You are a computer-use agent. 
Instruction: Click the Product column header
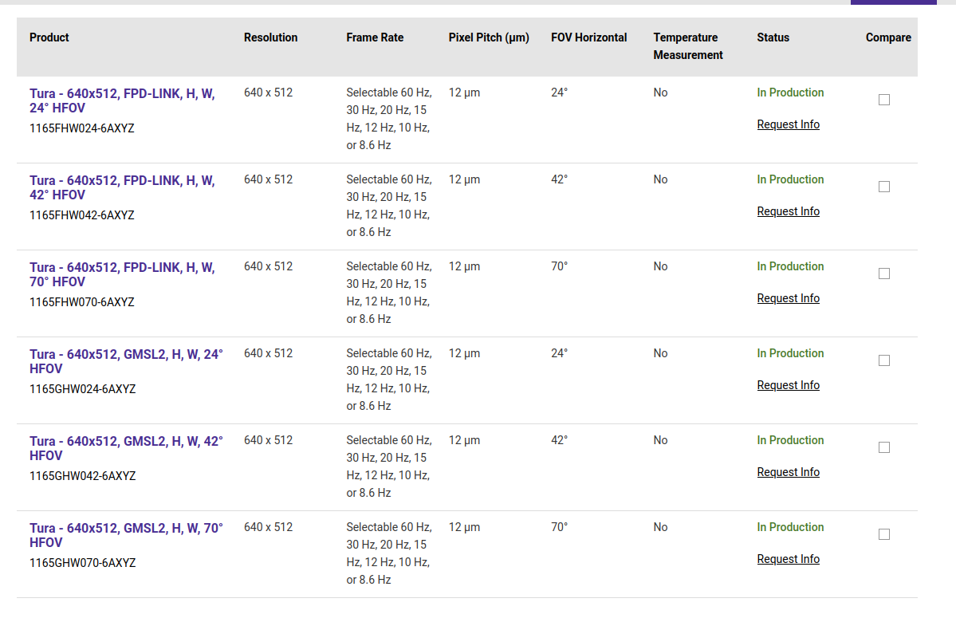tap(49, 37)
